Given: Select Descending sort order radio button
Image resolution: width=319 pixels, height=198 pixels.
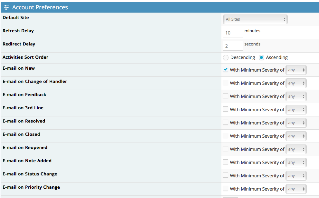Looking at the screenshot, I should coord(226,58).
